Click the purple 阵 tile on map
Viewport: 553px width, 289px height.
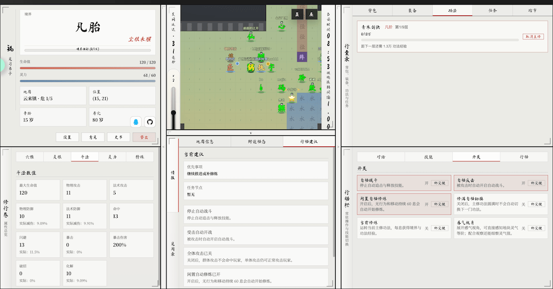click(x=302, y=56)
